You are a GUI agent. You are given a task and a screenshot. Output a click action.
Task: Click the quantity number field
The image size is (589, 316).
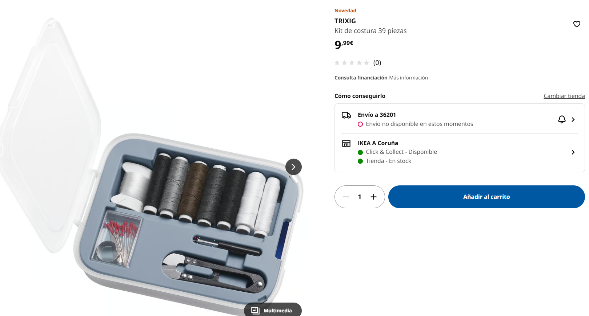360,197
